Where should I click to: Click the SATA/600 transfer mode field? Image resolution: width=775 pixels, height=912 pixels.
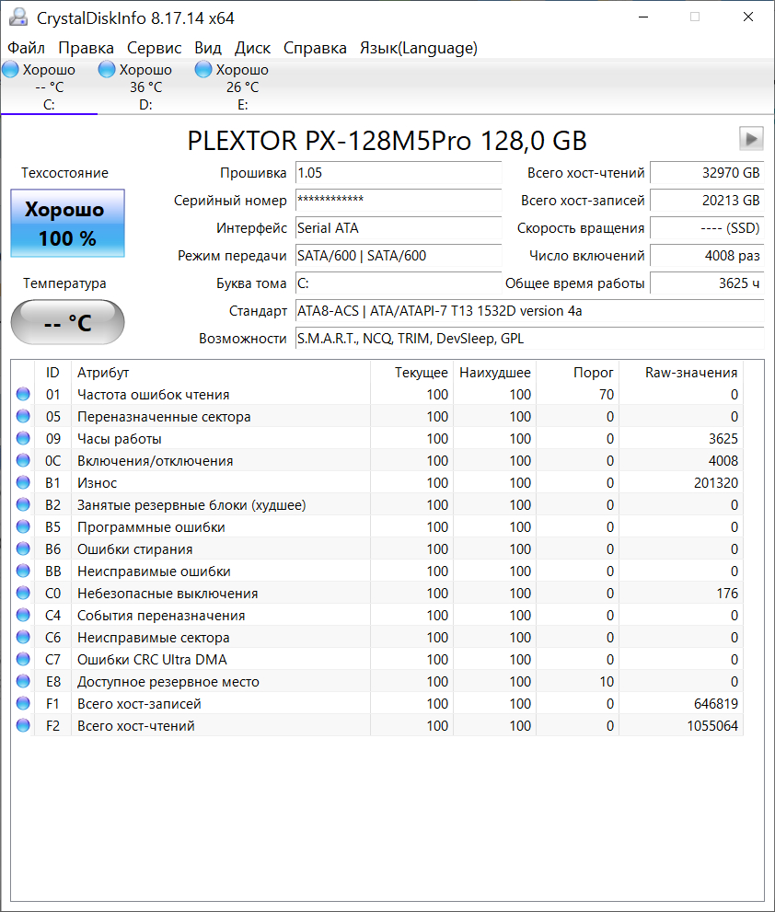(x=399, y=255)
